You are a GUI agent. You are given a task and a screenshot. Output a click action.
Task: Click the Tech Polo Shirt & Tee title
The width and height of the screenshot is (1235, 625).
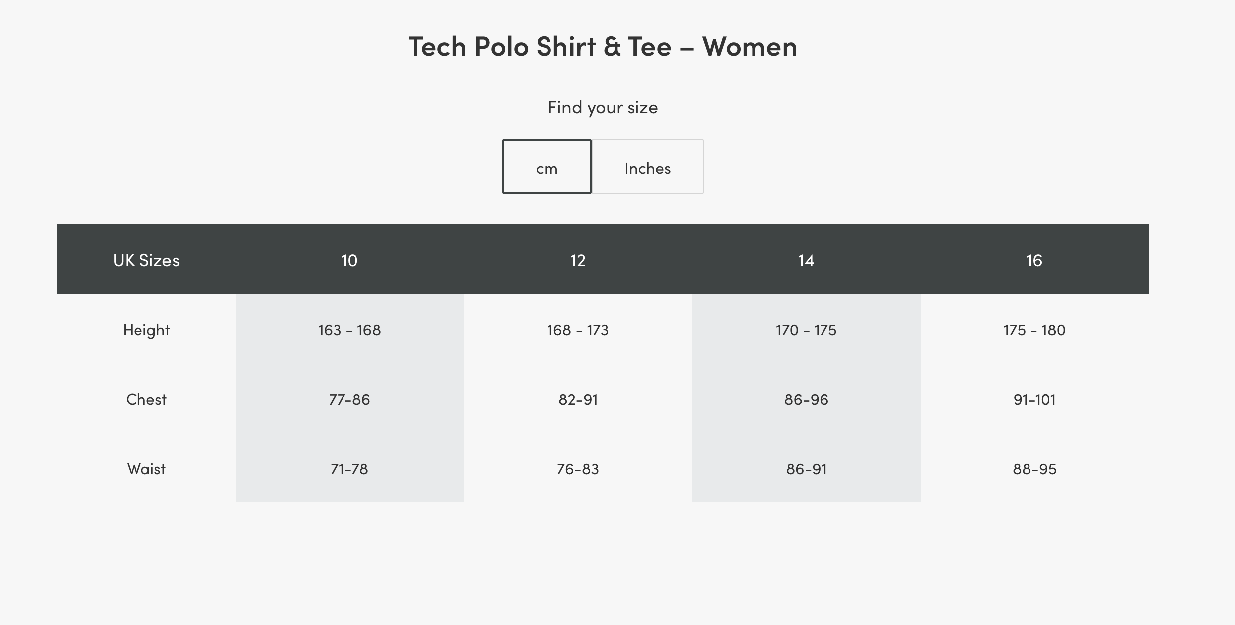click(603, 47)
